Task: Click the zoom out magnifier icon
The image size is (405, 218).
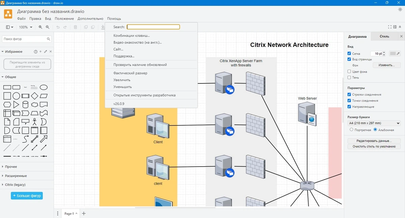Action: click(x=48, y=27)
